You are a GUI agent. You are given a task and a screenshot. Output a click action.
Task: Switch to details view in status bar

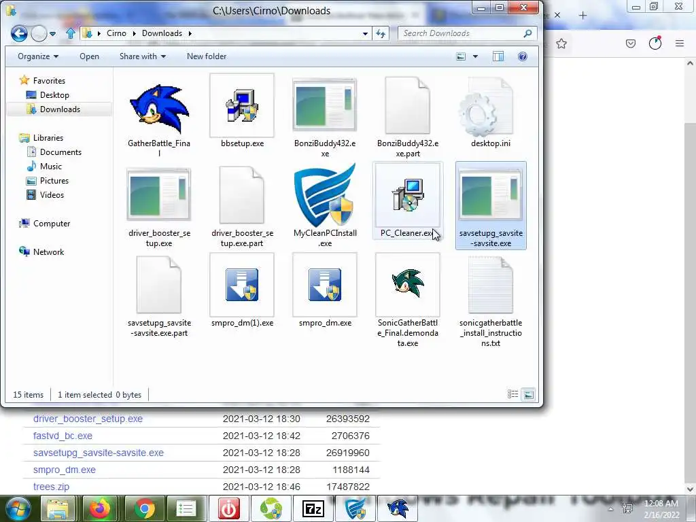pos(512,394)
